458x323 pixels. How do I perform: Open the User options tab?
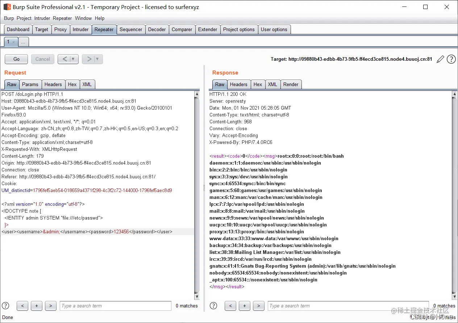click(x=274, y=30)
